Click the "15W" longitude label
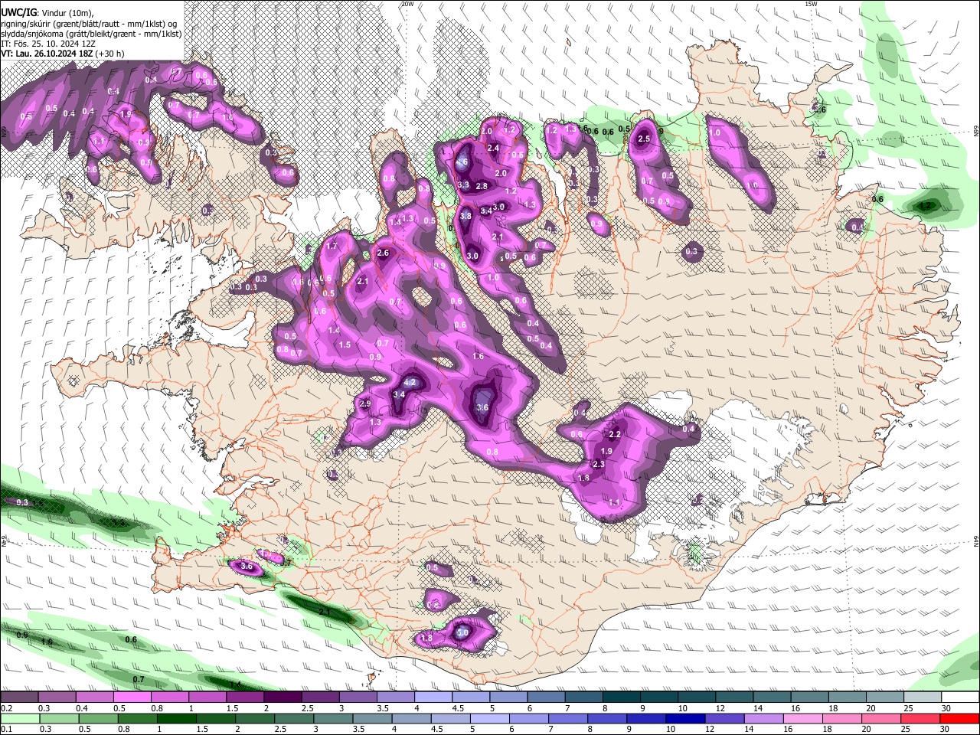980x735 pixels. pyautogui.click(x=812, y=4)
